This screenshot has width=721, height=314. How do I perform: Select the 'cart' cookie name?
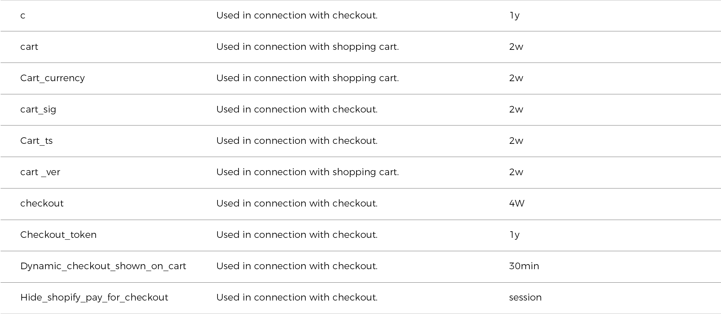click(x=29, y=47)
